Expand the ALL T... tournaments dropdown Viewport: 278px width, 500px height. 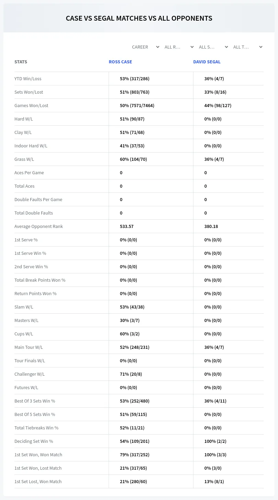tap(248, 47)
